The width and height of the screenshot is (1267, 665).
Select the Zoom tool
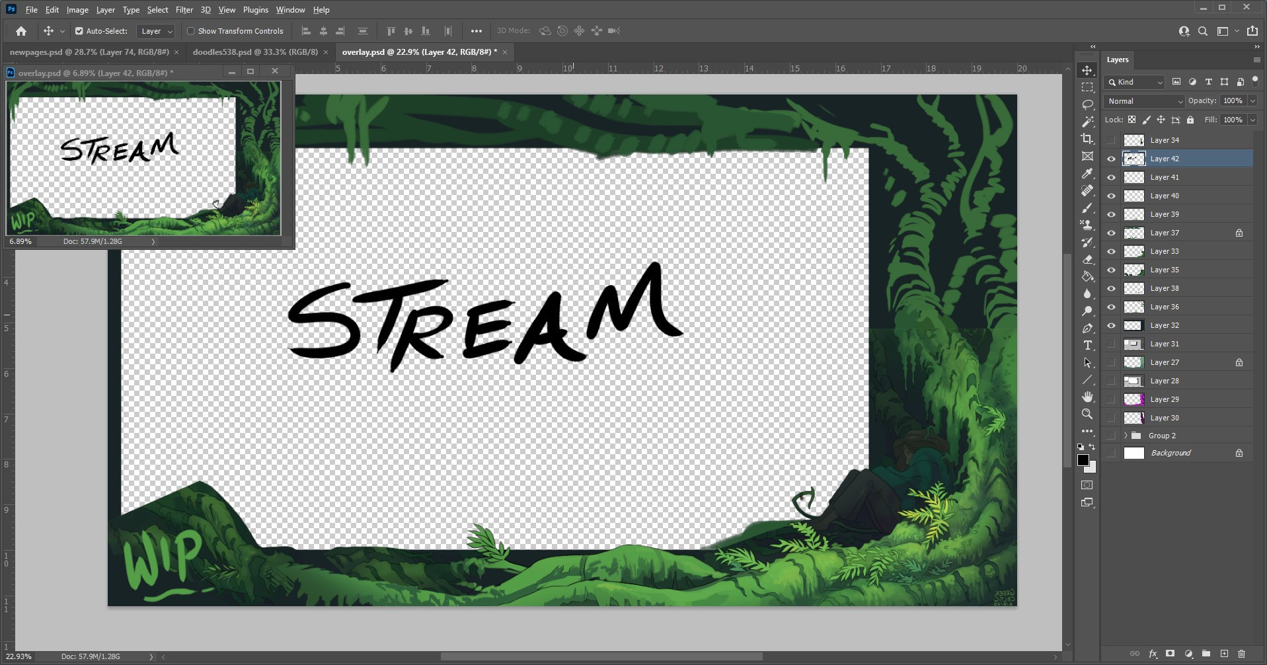(1087, 414)
